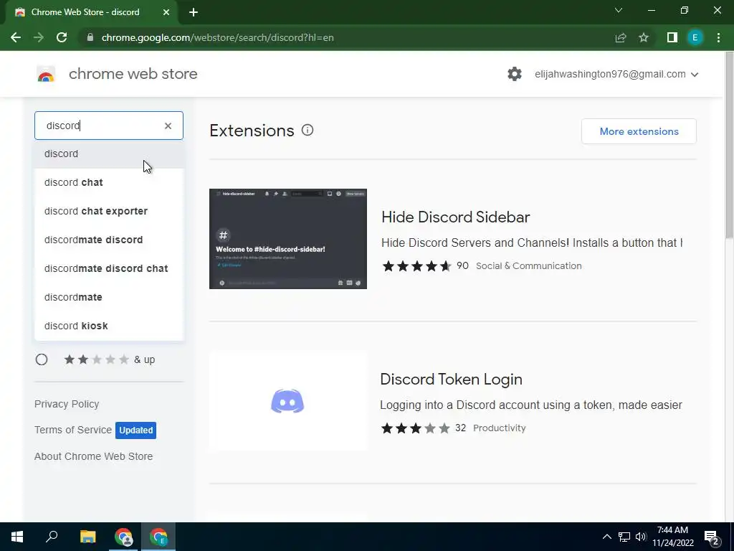
Task: Reload the Chrome Web Store page
Action: pyautogui.click(x=62, y=37)
